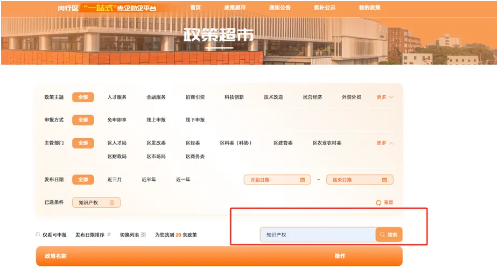Click 发布日期排序 sort label
This screenshot has height=269, width=498.
pos(90,235)
